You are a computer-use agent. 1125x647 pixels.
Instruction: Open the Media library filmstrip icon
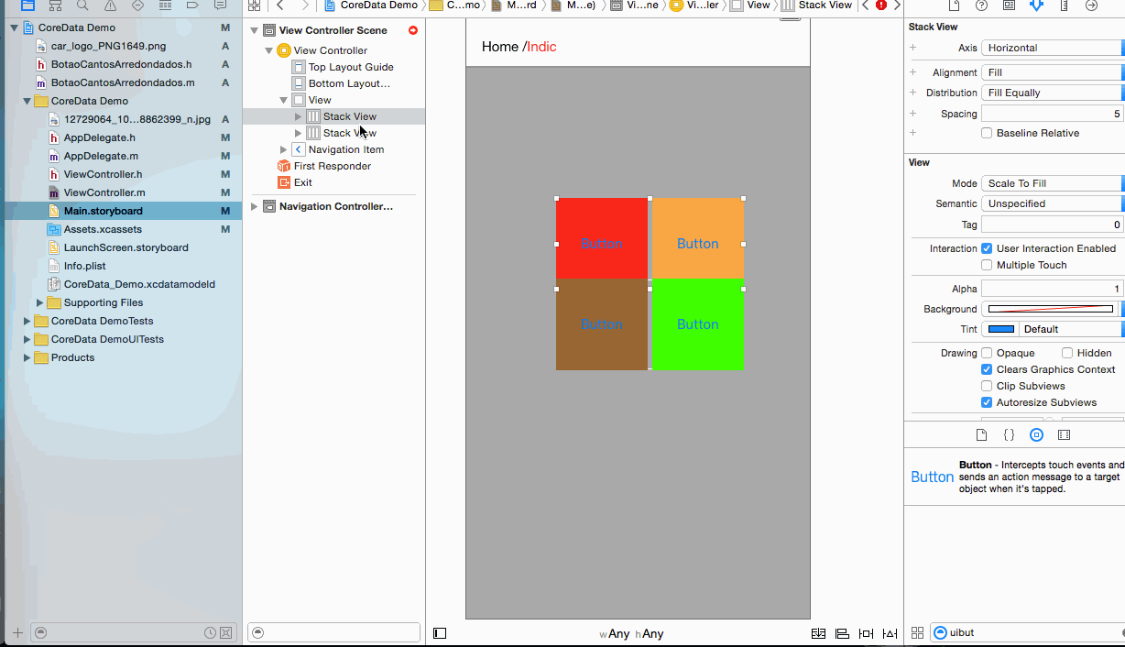coord(1064,435)
